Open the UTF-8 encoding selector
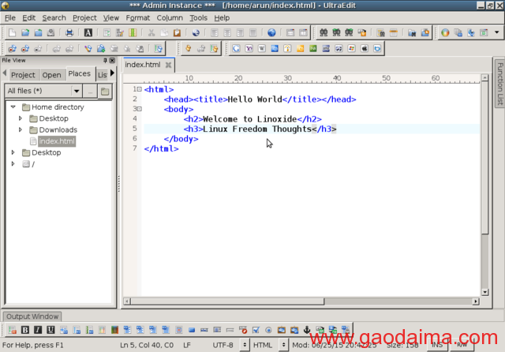505x352 pixels. (x=245, y=345)
